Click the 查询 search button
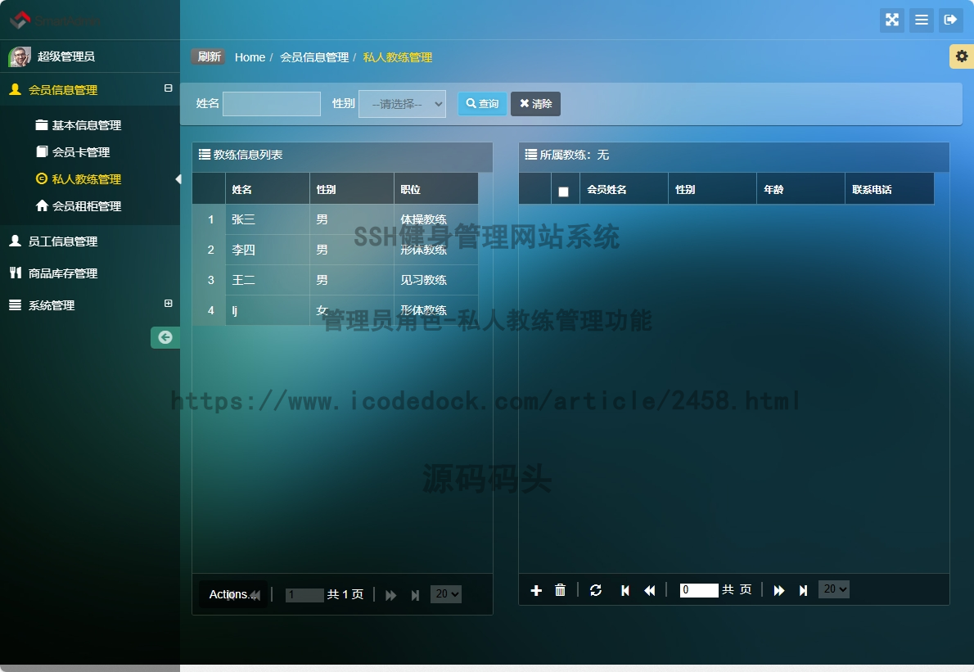The image size is (974, 672). tap(482, 104)
